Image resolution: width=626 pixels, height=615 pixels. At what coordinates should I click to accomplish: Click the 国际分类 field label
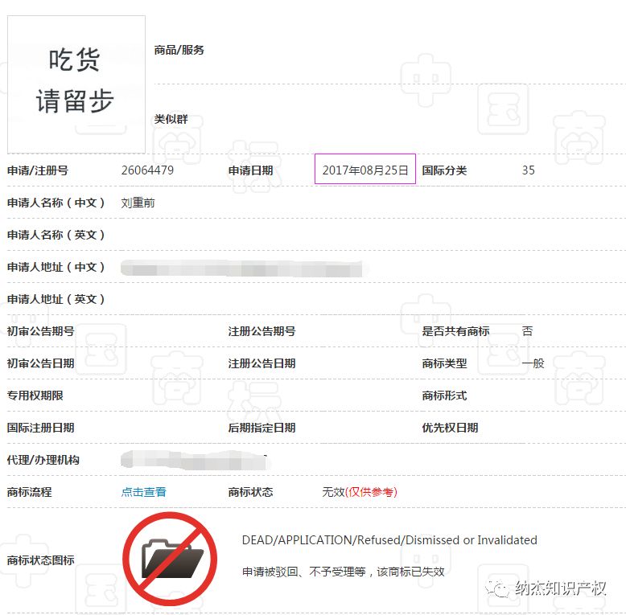(444, 170)
